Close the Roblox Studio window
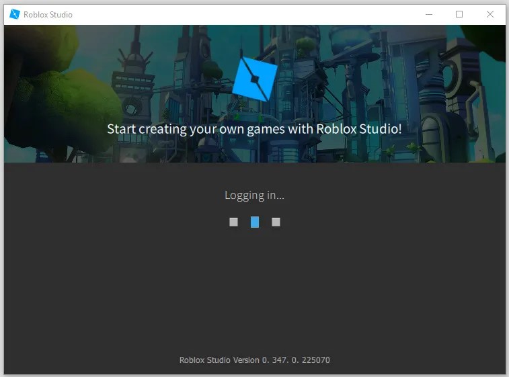 490,14
